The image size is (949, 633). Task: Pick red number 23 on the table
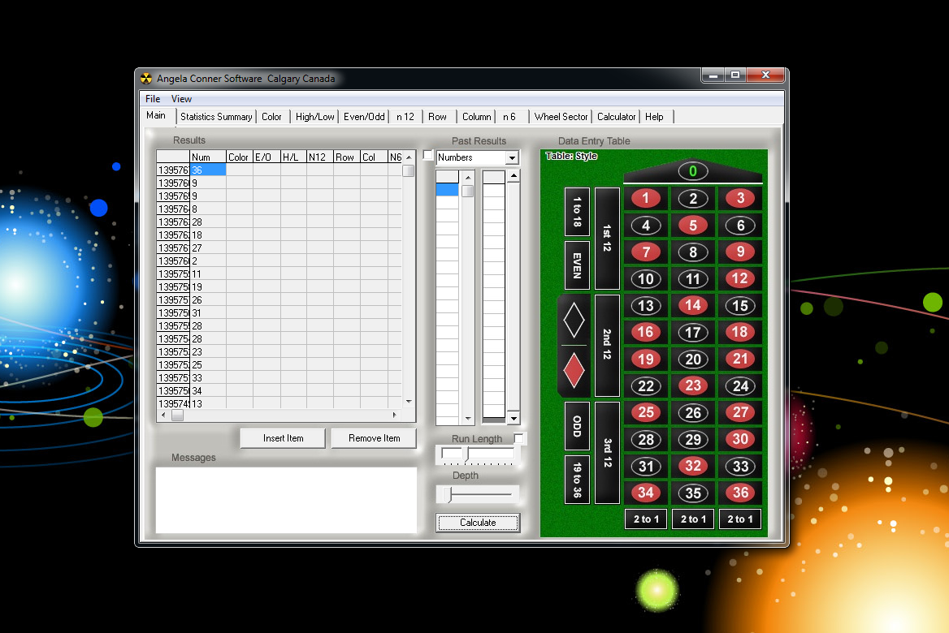click(693, 385)
